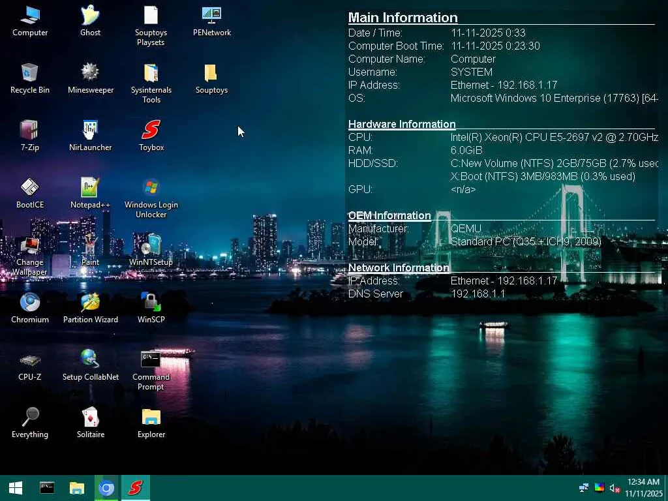Select the NirLauncher shortcut

[x=90, y=130]
